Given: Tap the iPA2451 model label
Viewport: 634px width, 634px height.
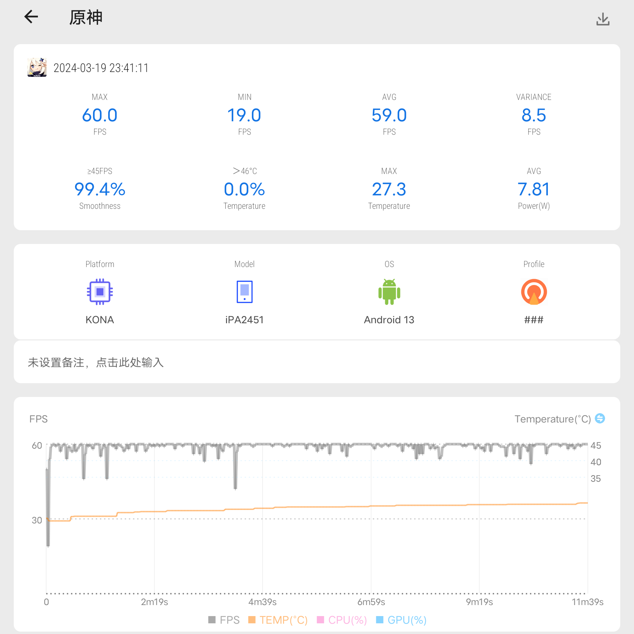Looking at the screenshot, I should pyautogui.click(x=244, y=320).
